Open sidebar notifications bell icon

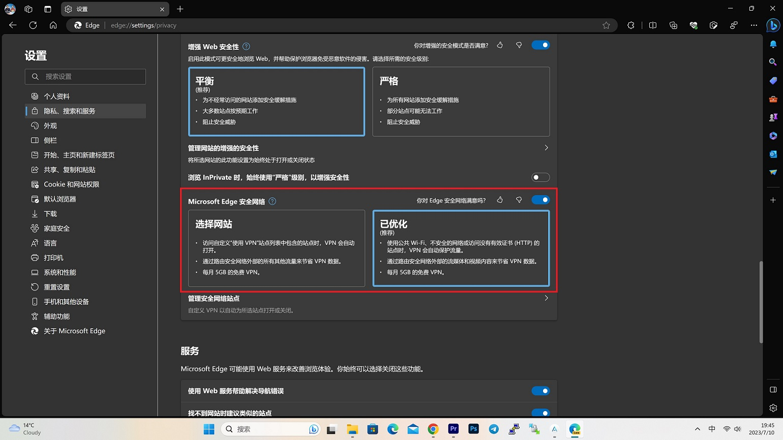pos(773,45)
